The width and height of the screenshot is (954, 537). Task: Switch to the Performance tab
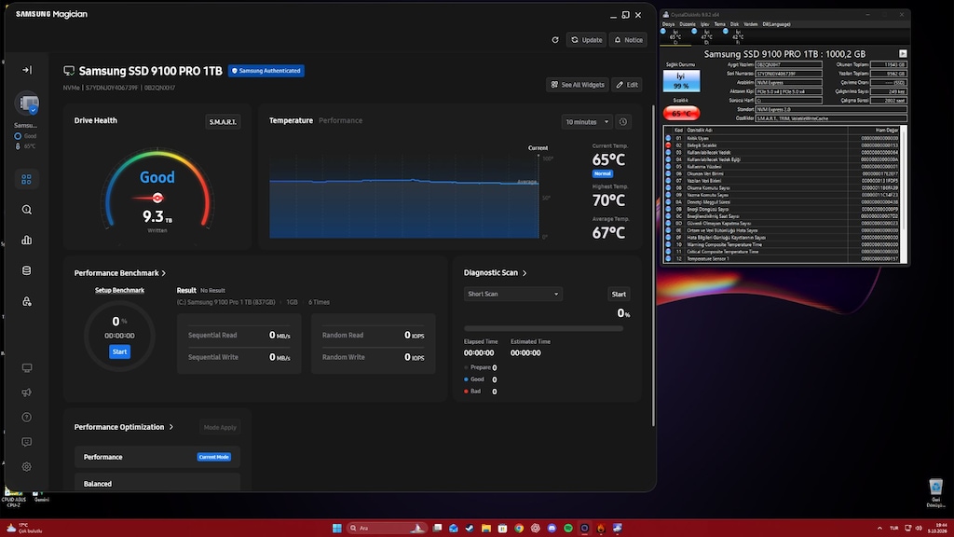(x=340, y=120)
